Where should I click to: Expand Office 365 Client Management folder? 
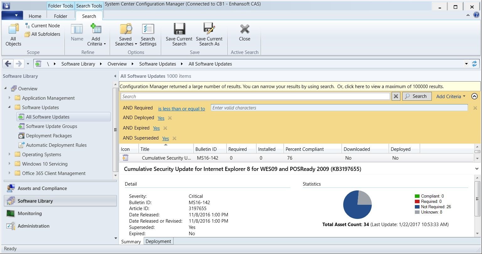(x=9, y=173)
